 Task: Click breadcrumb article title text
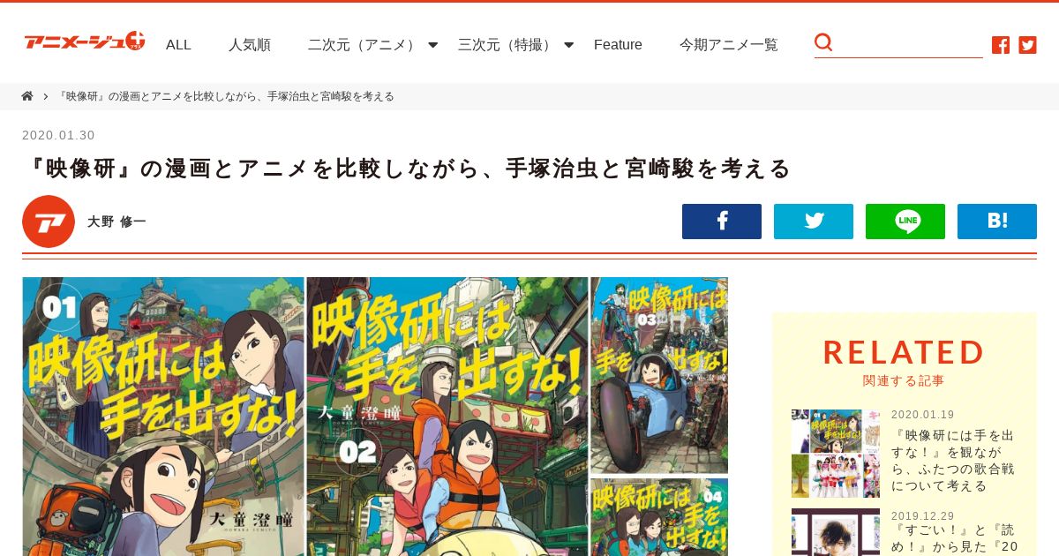(x=225, y=96)
